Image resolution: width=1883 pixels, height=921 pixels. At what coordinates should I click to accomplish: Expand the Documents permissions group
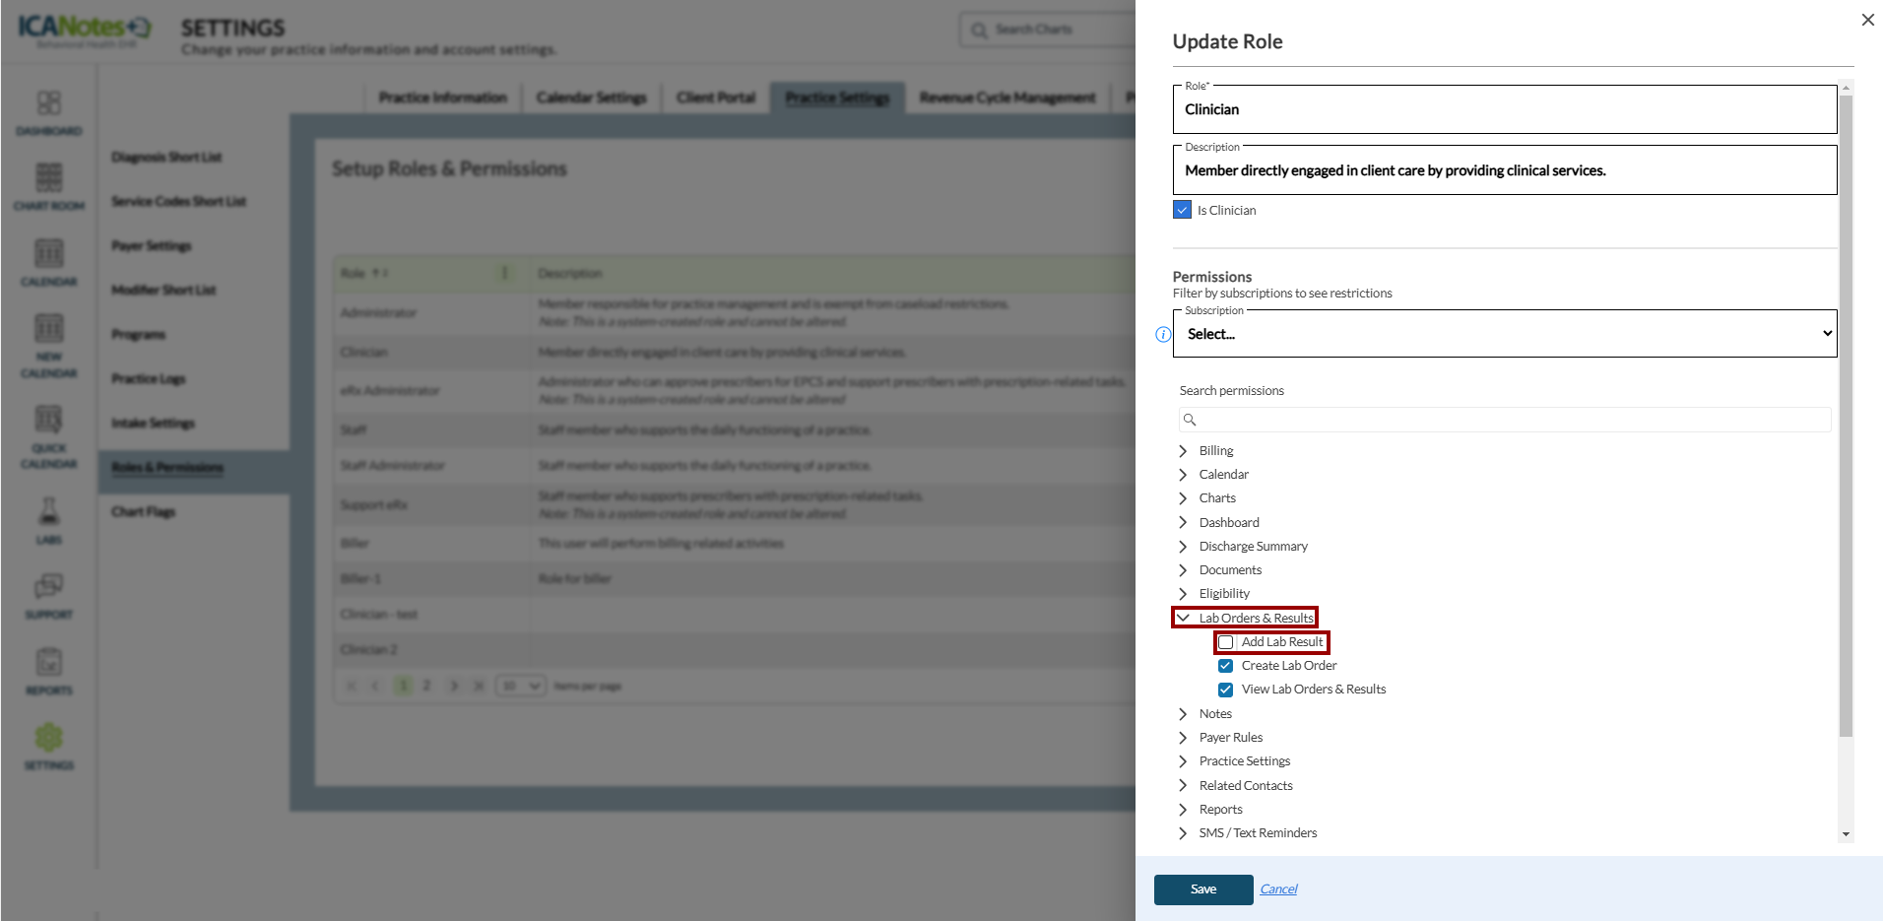[1183, 570]
